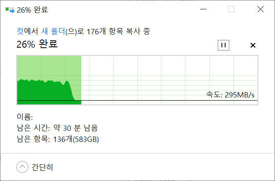Click the 이름 file name label
The width and height of the screenshot is (275, 181).
pyautogui.click(x=25, y=117)
